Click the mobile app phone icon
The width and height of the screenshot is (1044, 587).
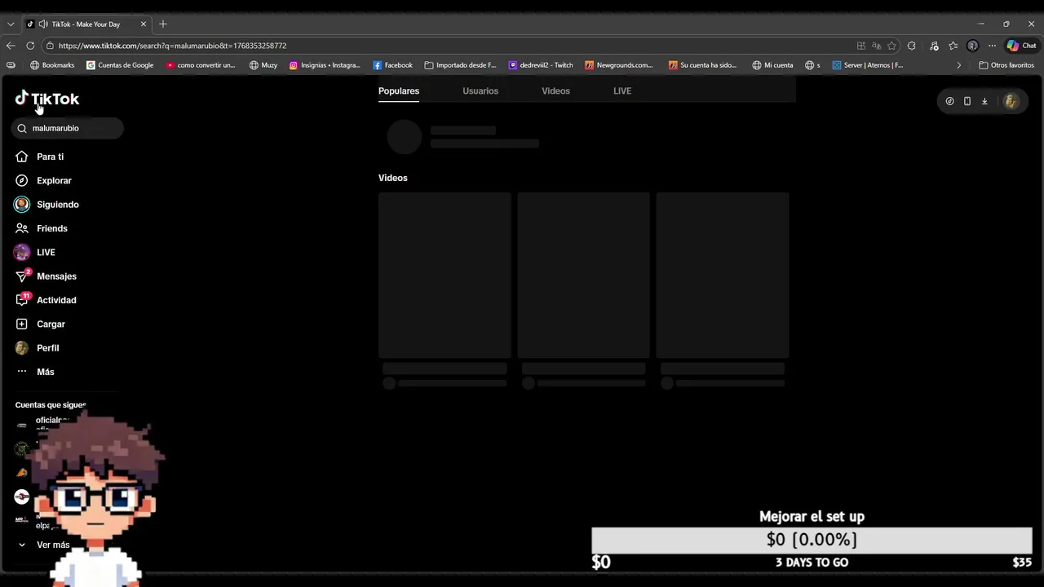click(967, 101)
